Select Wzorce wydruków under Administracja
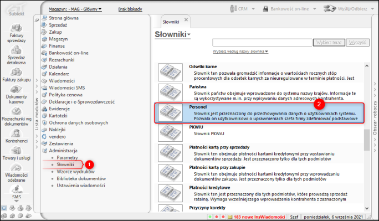 76,172
